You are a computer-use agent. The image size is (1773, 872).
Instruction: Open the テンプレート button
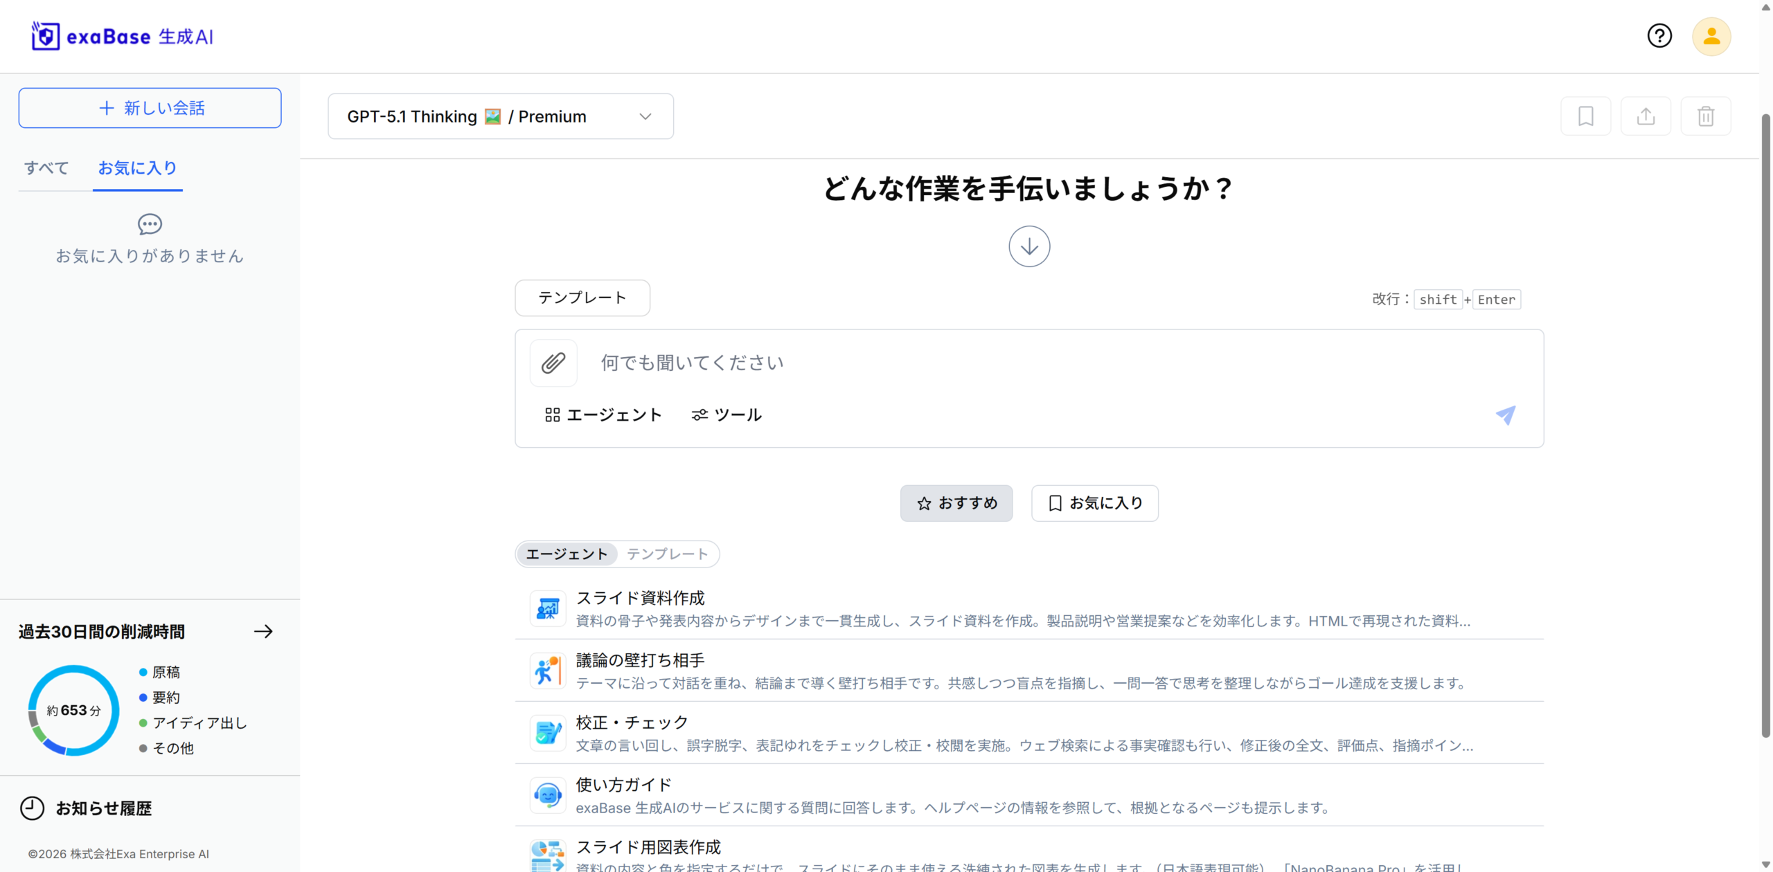point(582,298)
